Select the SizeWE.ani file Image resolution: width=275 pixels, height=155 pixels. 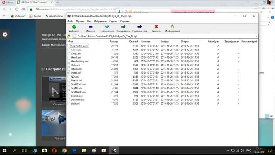coord(76,96)
